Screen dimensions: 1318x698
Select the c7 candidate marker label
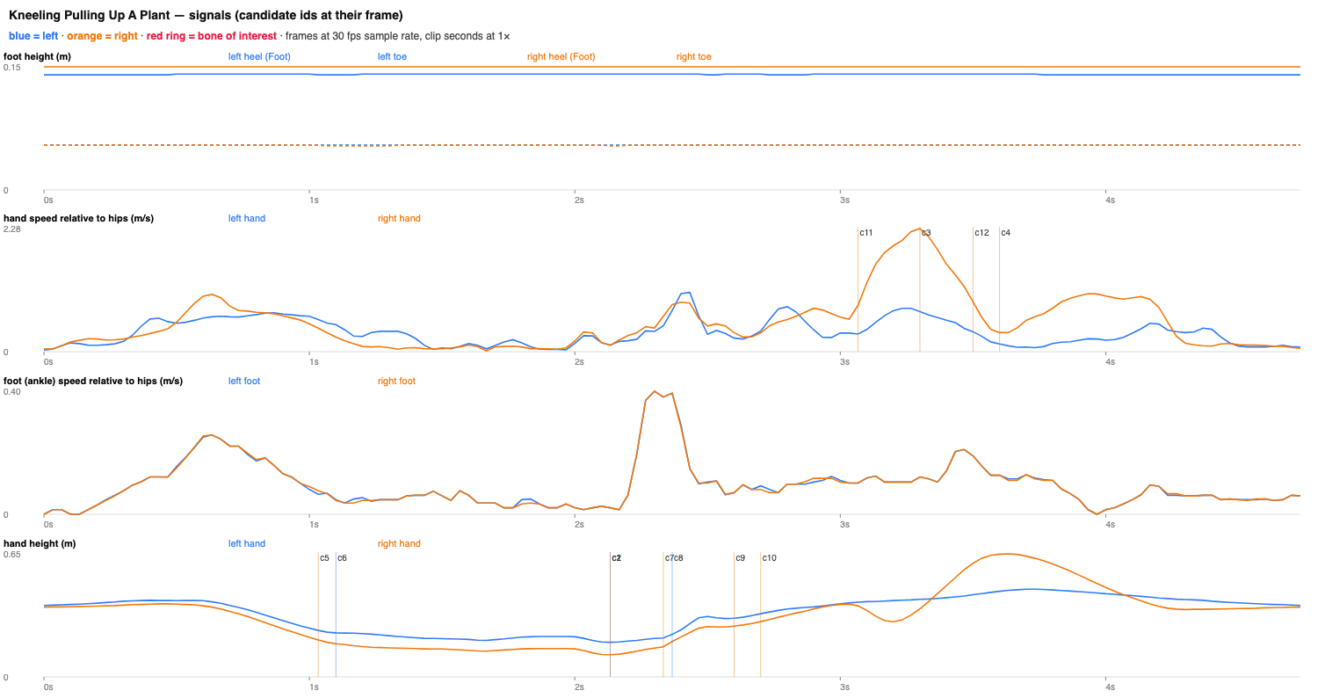pyautogui.click(x=669, y=558)
